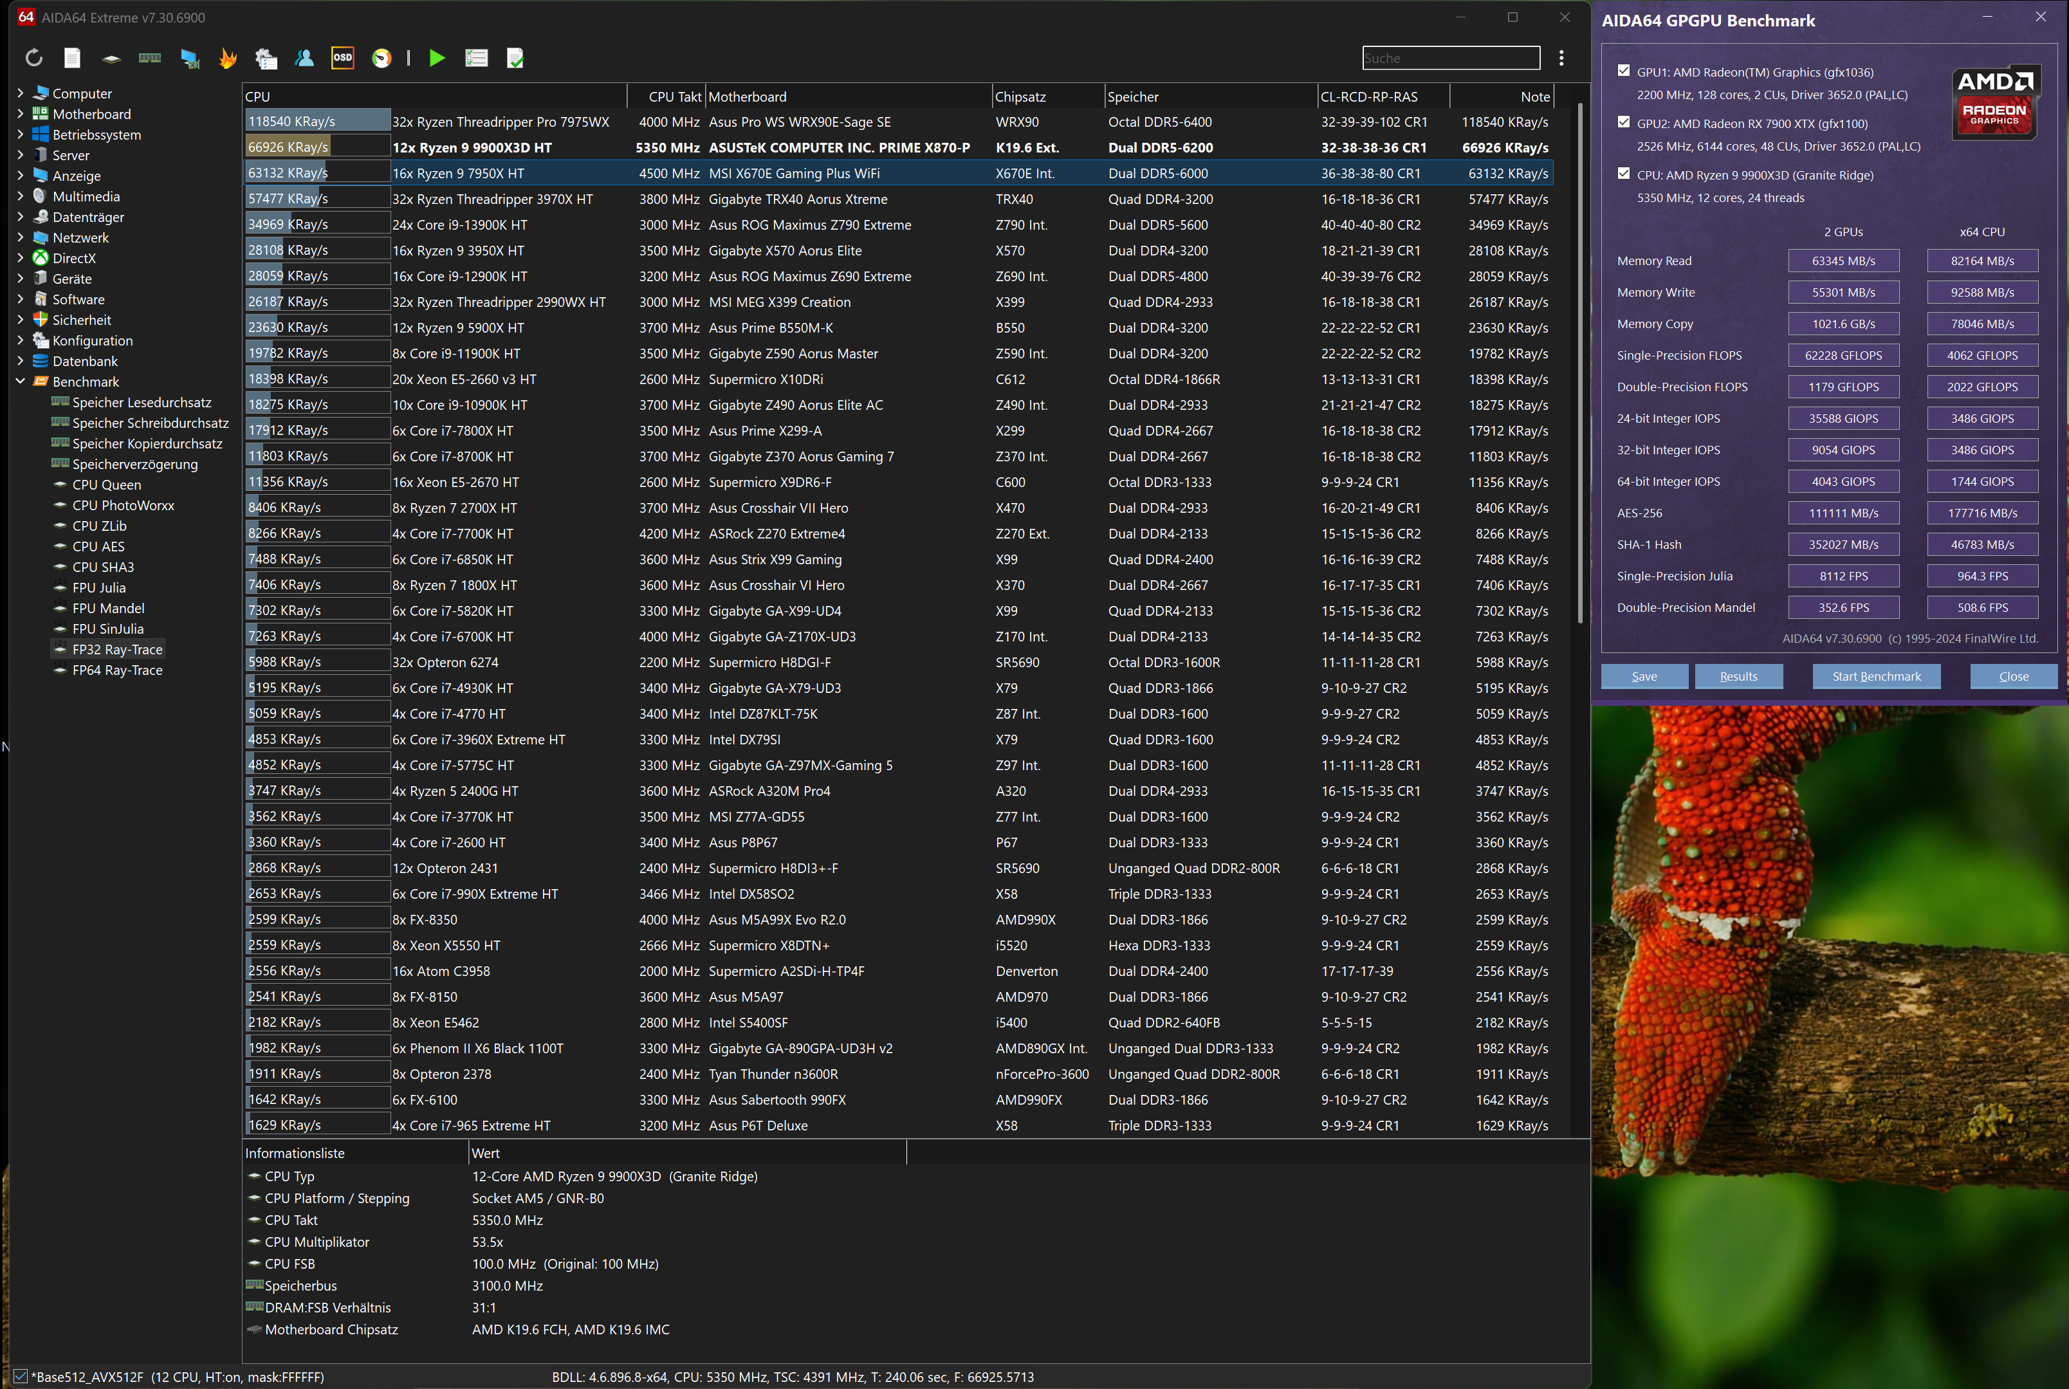Select the Computer tree node
Viewport: 2069px width, 1389px height.
click(82, 93)
